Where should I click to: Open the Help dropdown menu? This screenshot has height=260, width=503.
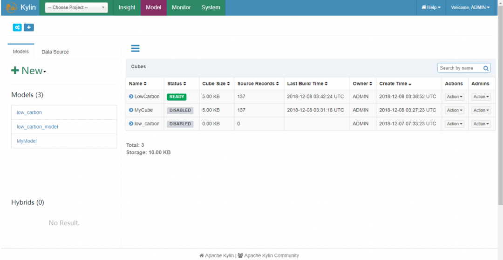coord(431,7)
